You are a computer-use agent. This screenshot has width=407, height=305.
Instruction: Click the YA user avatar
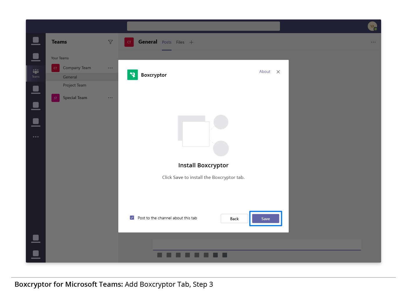372,26
